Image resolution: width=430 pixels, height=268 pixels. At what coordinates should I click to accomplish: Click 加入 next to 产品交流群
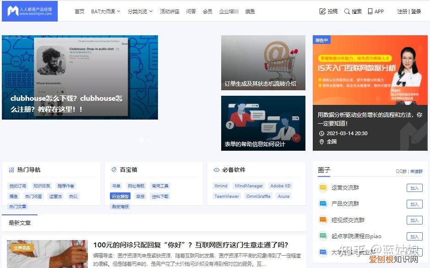414,204
